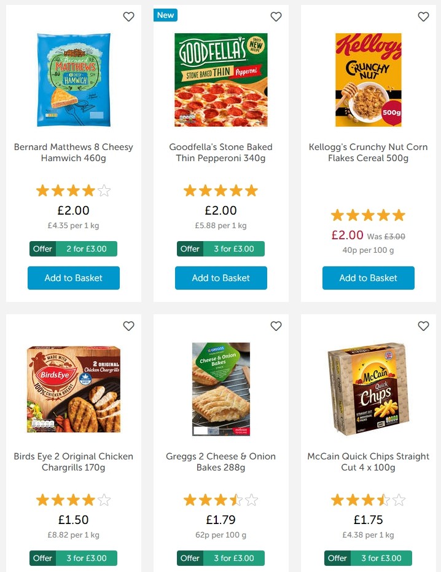Click the Birds Eye Chargrills product image

tap(73, 389)
